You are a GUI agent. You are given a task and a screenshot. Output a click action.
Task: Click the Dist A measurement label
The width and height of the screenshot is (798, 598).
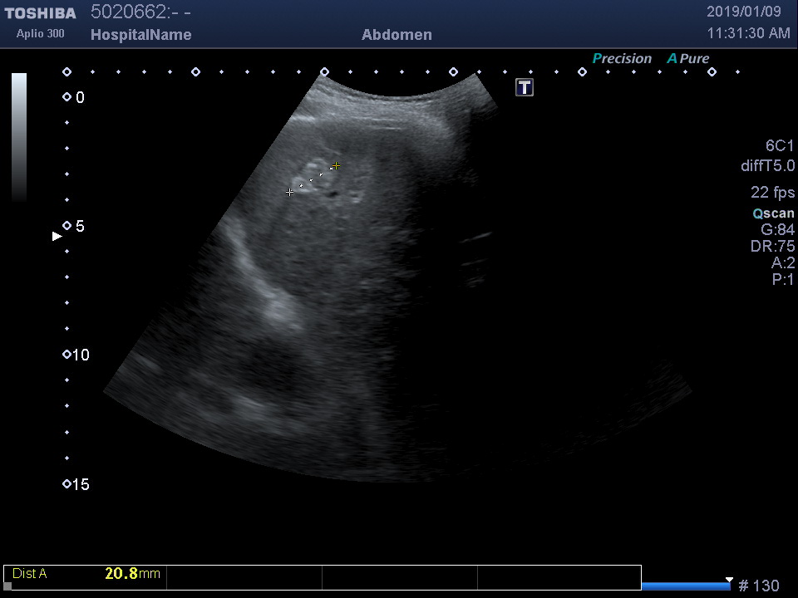click(30, 574)
